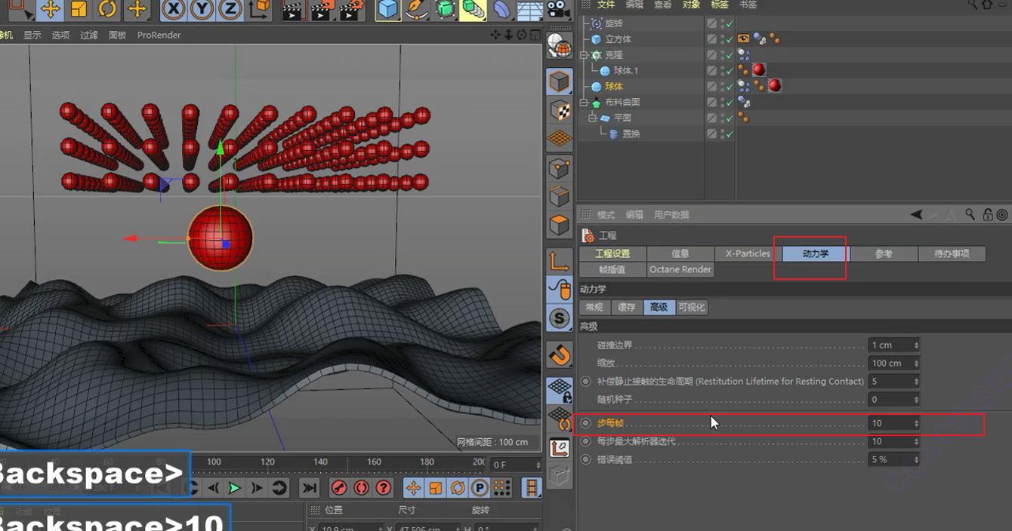Open the 选项 viewport menu
Image resolution: width=1012 pixels, height=531 pixels.
tap(60, 35)
